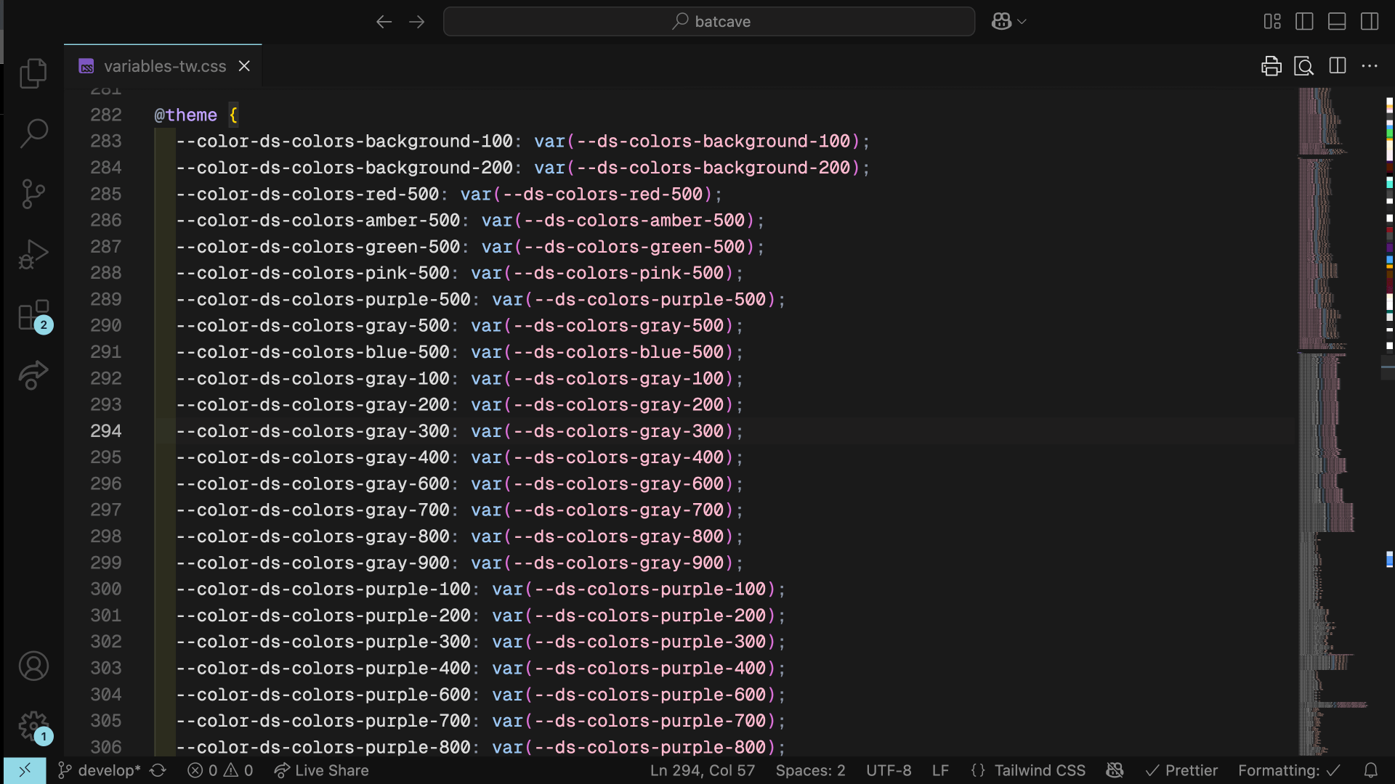Click the opening brace after @theme
The height and width of the screenshot is (784, 1395).
pyautogui.click(x=233, y=115)
